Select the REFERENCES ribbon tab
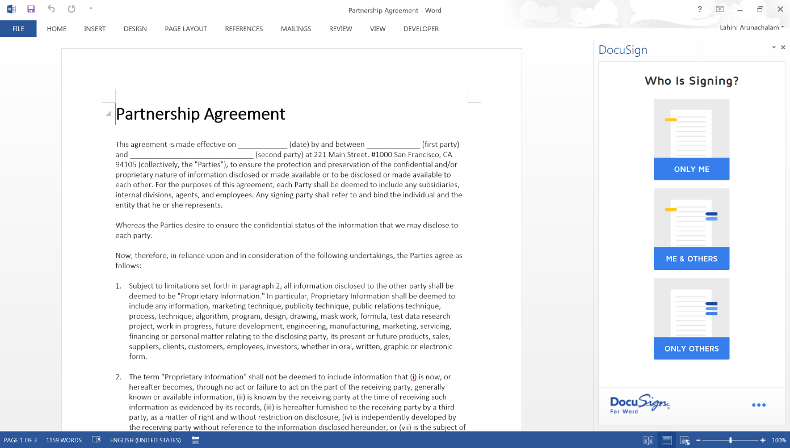 pos(244,29)
